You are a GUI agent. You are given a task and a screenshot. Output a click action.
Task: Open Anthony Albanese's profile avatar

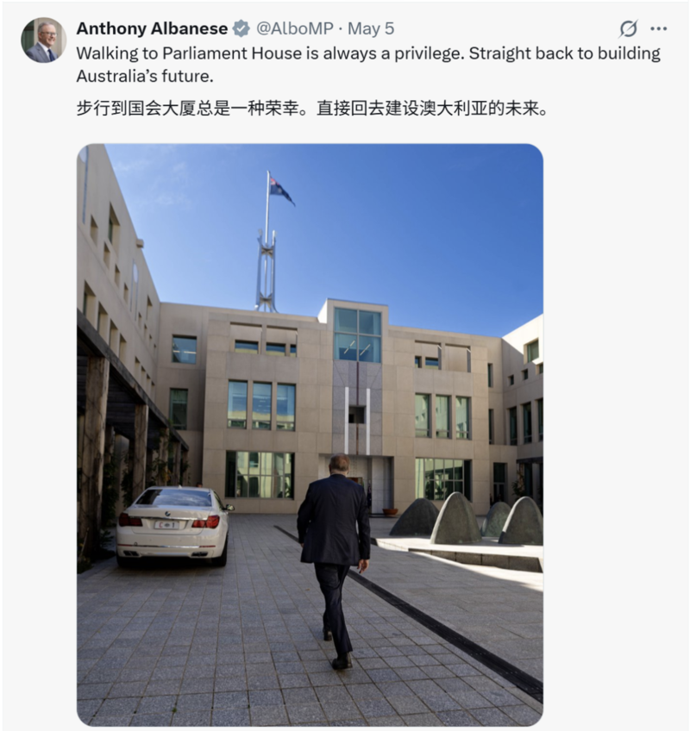point(43,41)
